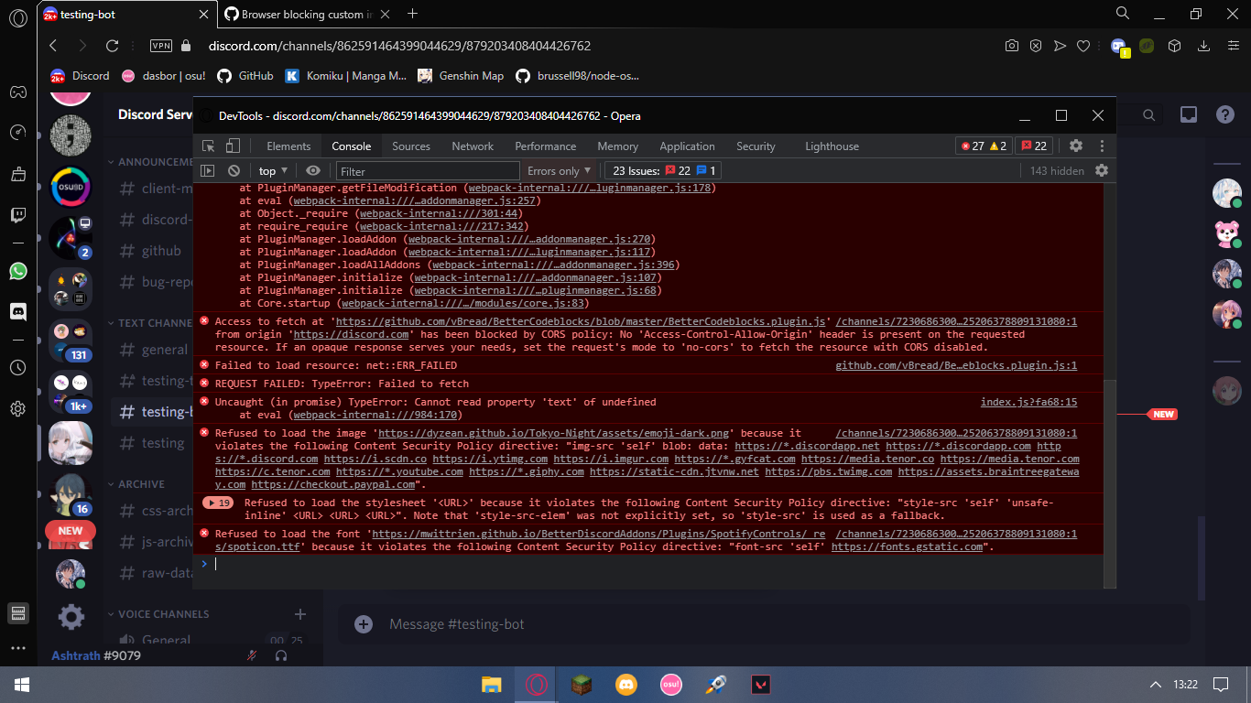Create a voice channel with the plus icon
The image size is (1251, 703).
(300, 614)
